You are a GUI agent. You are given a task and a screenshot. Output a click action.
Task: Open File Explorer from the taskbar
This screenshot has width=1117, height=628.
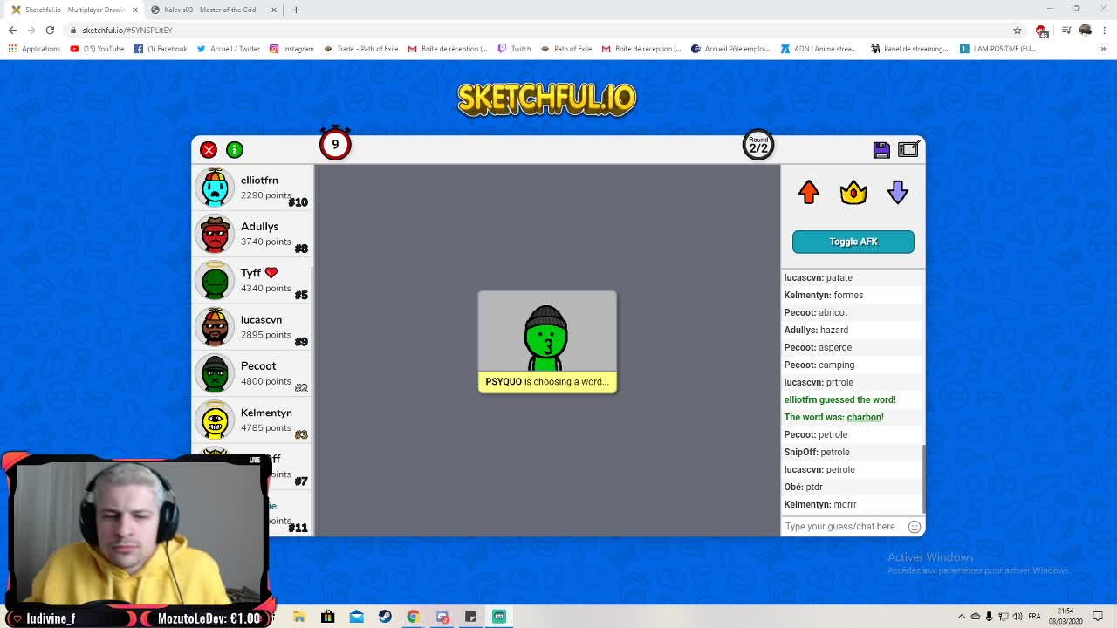[x=299, y=617]
